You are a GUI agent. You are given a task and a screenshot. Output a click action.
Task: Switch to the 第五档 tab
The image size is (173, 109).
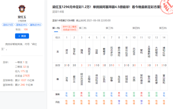click(163, 28)
